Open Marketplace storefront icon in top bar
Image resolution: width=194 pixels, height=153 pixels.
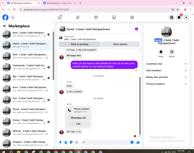point(114,17)
